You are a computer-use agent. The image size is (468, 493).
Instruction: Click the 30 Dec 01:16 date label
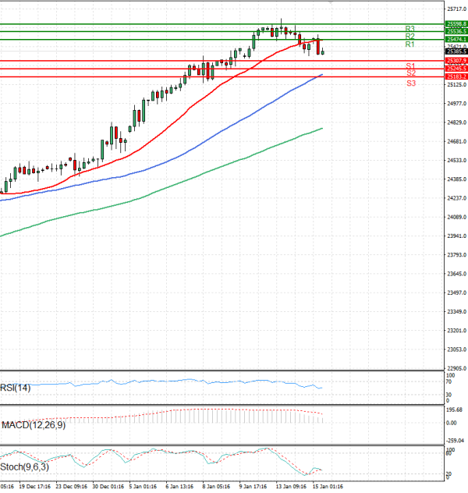click(x=106, y=487)
